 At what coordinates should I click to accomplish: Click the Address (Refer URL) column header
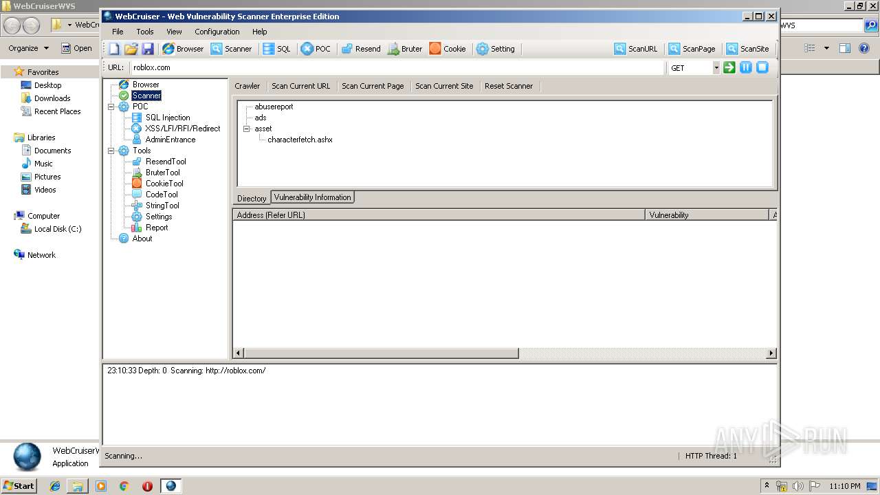point(439,215)
